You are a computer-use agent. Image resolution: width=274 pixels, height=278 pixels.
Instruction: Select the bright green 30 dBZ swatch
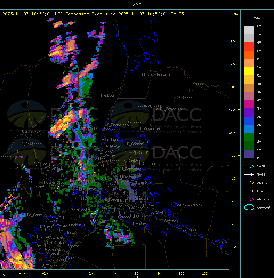click(x=249, y=137)
